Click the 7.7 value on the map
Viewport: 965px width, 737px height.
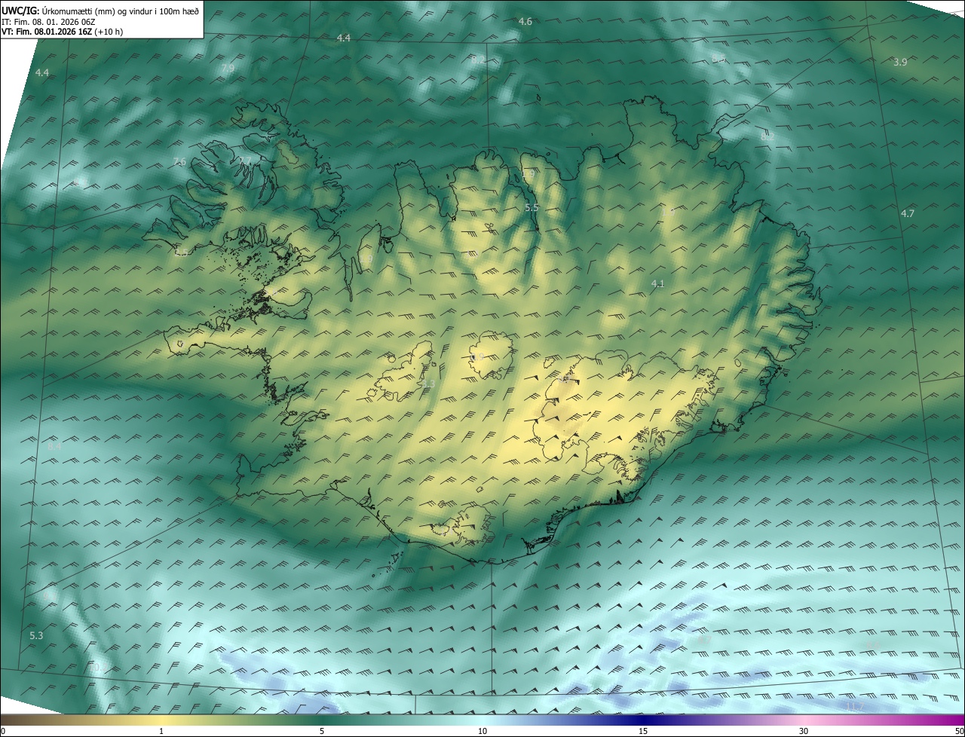246,161
